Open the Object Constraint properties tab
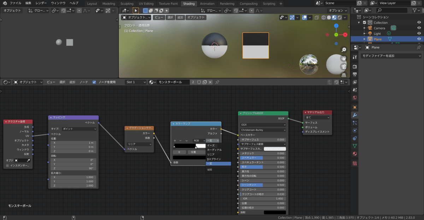The height and width of the screenshot is (220, 424). 355,138
